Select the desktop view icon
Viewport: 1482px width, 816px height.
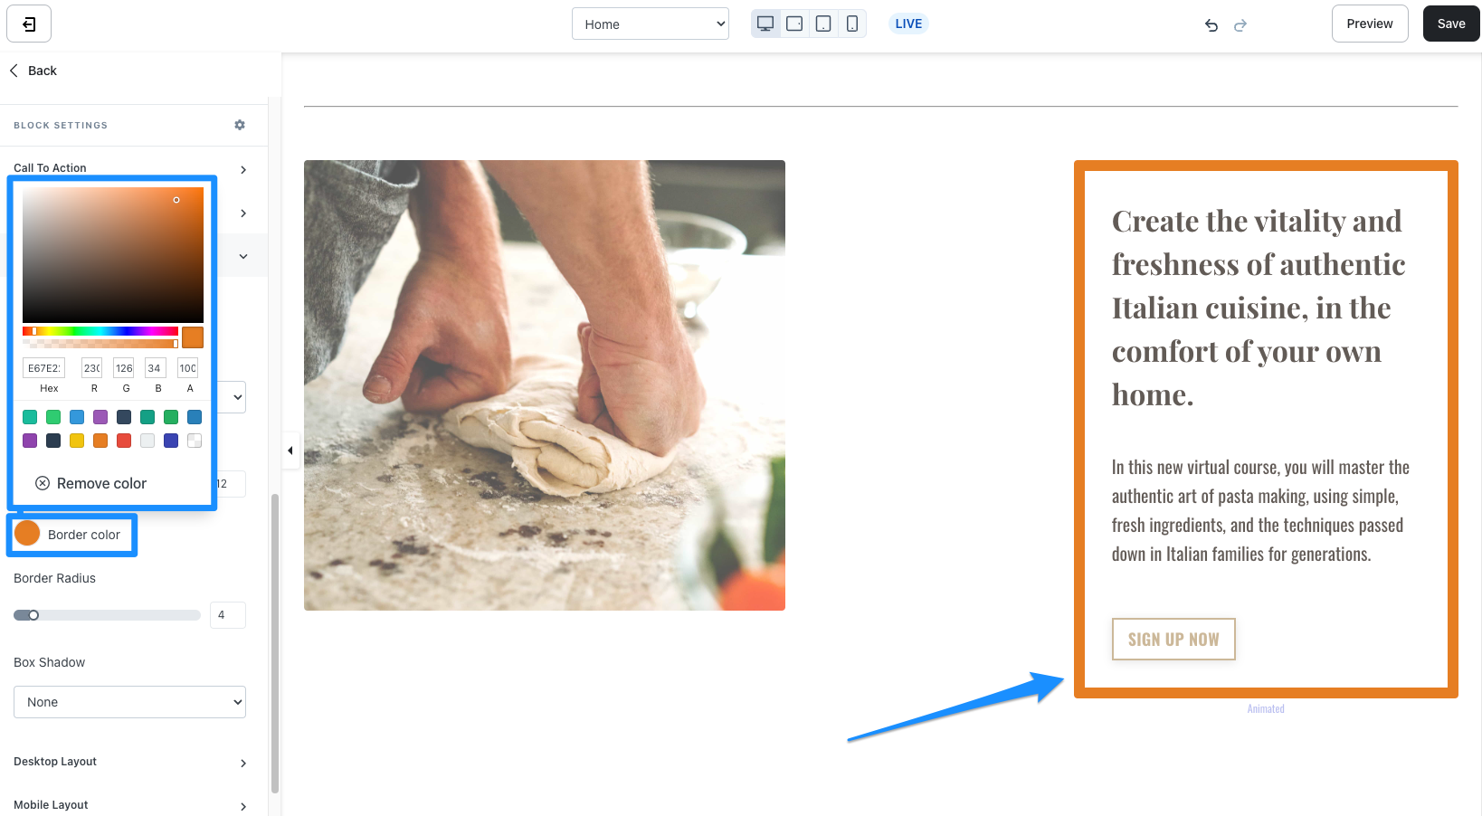pos(765,24)
